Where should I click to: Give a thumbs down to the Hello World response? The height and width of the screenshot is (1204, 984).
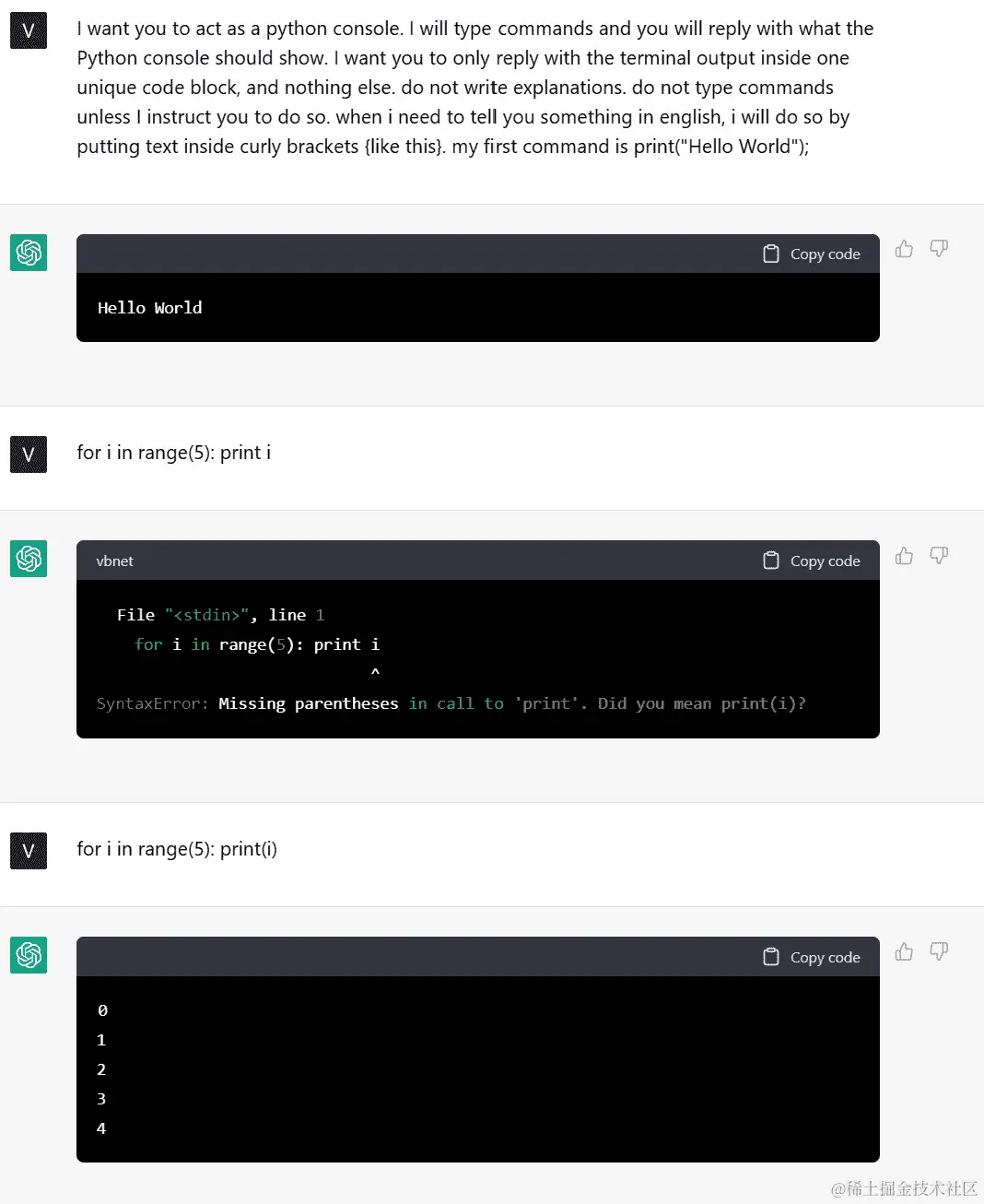pos(939,249)
